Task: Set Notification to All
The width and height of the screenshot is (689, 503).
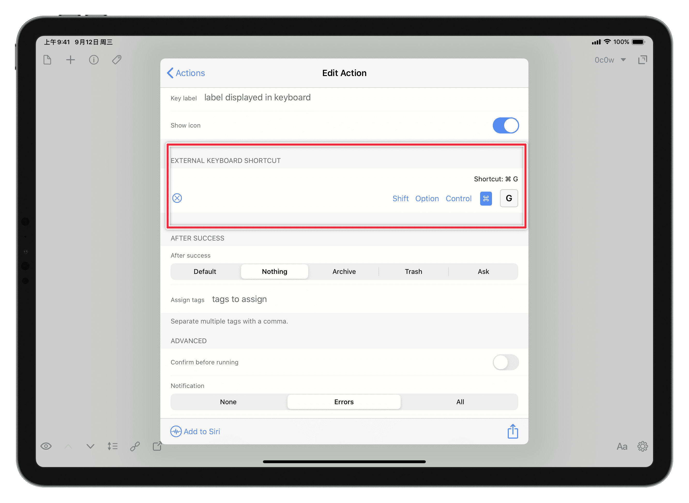Action: tap(460, 402)
